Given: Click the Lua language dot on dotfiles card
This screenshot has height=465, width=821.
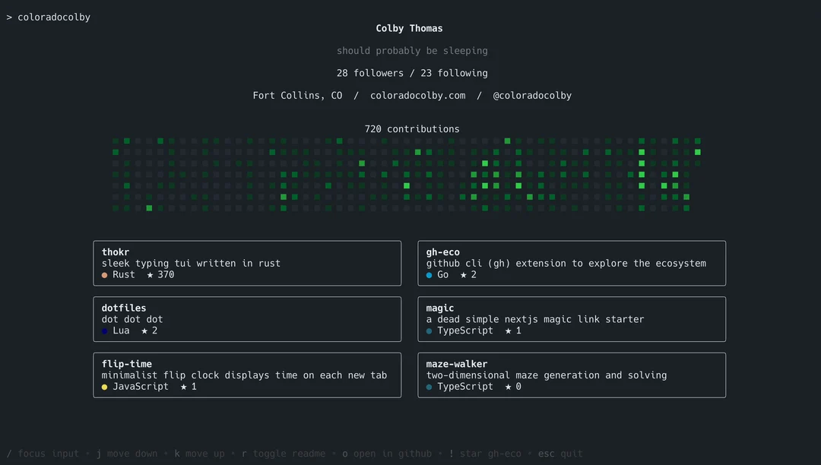Looking at the screenshot, I should pyautogui.click(x=104, y=331).
